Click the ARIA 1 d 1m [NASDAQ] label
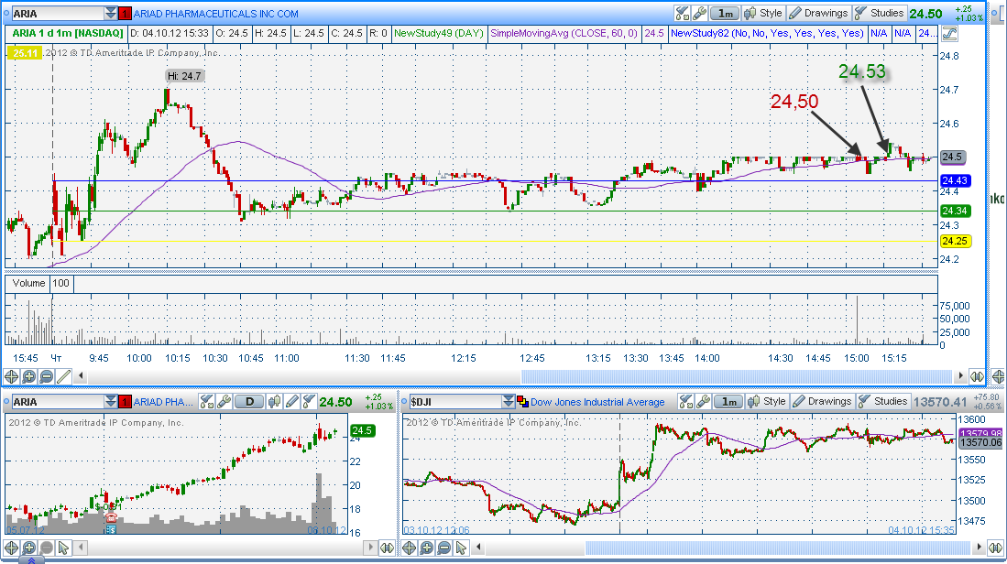 [67, 33]
